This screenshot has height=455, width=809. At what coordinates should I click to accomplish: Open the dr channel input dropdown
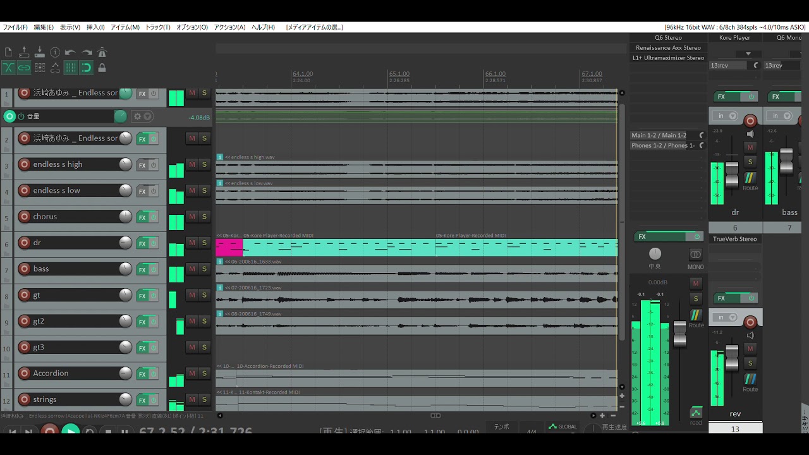click(x=726, y=116)
